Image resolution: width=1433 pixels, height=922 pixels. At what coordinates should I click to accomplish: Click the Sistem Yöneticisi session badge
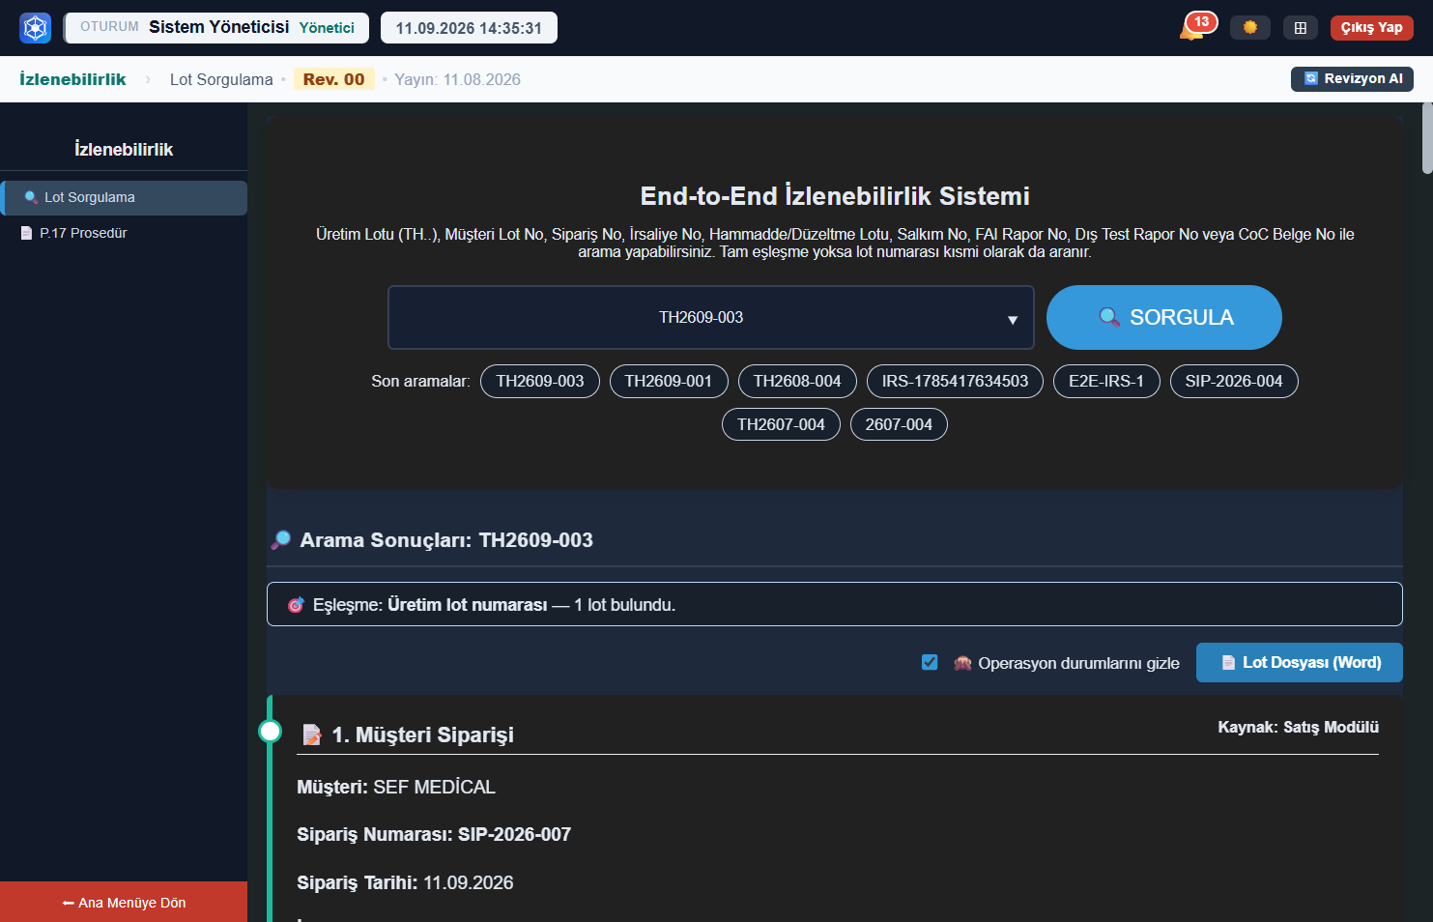point(216,28)
